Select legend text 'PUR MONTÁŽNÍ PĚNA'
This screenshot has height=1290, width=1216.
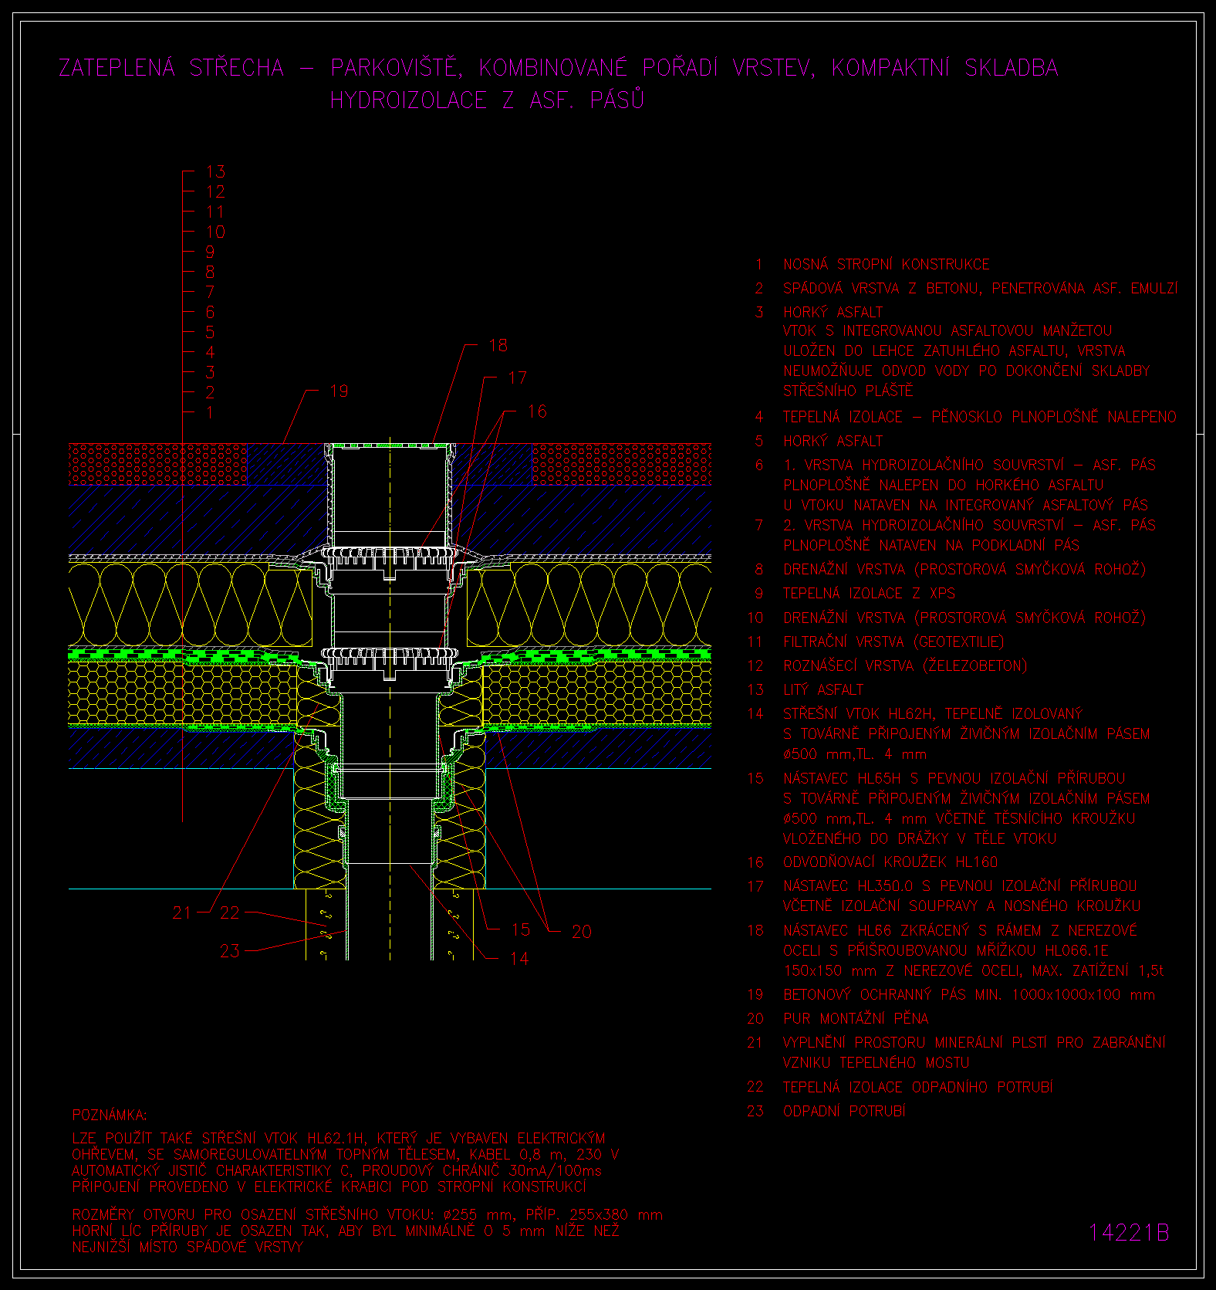[856, 1018]
